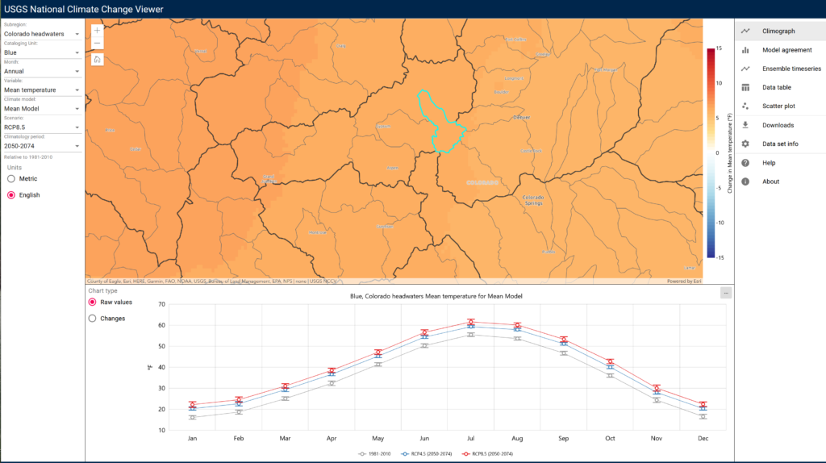Open the Help menu item

click(x=780, y=163)
